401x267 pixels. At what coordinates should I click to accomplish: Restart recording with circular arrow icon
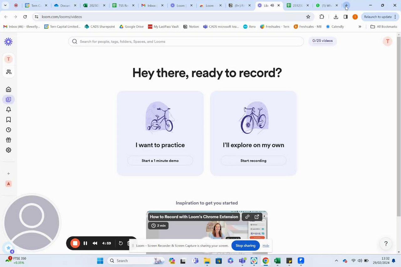121,243
